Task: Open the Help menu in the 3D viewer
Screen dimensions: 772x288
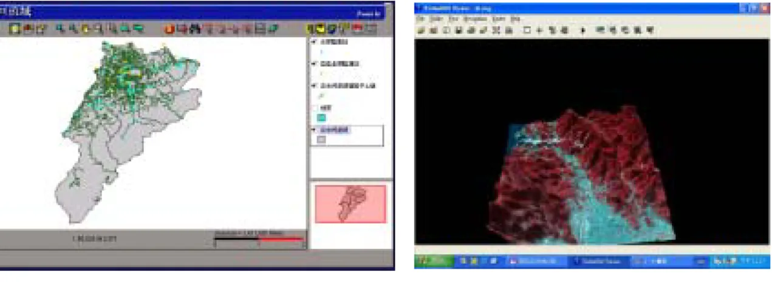Action: 515,19
